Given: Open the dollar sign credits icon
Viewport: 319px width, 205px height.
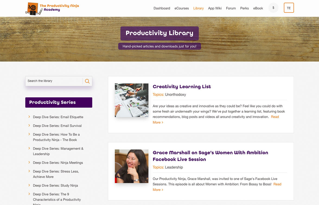Looking at the screenshot, I should 273,8.
